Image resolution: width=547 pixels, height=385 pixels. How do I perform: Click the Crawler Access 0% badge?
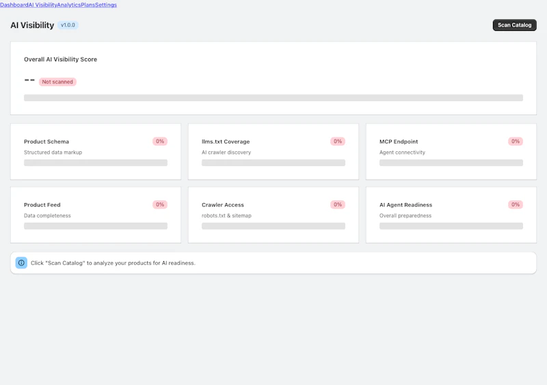pos(338,204)
